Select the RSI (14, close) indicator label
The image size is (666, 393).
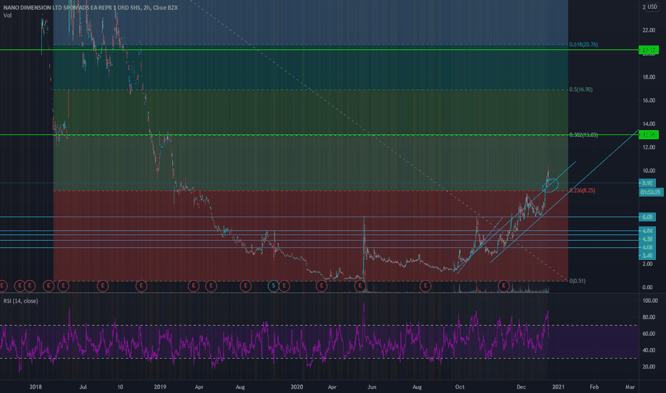21,301
